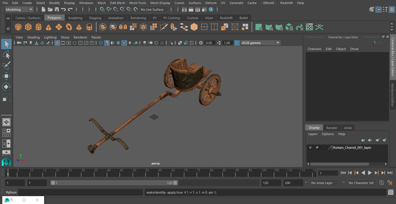Open the Channels menu in Channel Box
This screenshot has height=204, width=396.
(314, 49)
